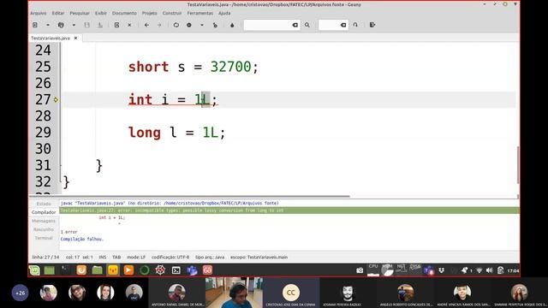
Task: Click the highlighted lossy conversion error line
Action: (x=289, y=210)
